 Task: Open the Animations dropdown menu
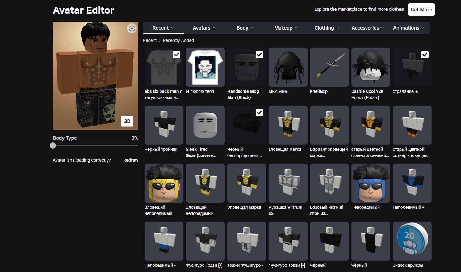point(409,28)
